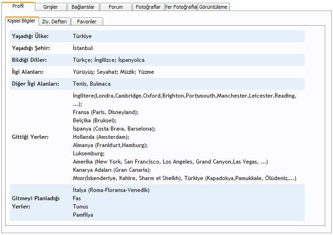
Task: Switch to the Görüntüleme tab
Action: click(213, 7)
